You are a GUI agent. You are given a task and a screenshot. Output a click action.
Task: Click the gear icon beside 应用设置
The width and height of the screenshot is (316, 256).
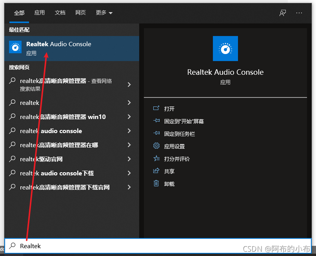coord(156,146)
